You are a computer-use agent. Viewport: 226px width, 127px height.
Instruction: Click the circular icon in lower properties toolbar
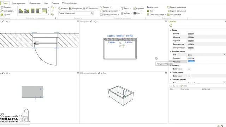185,86
